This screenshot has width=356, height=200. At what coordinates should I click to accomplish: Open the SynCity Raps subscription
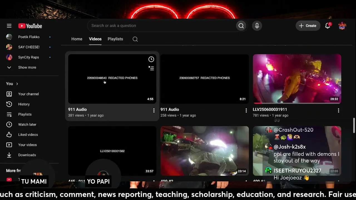click(29, 57)
